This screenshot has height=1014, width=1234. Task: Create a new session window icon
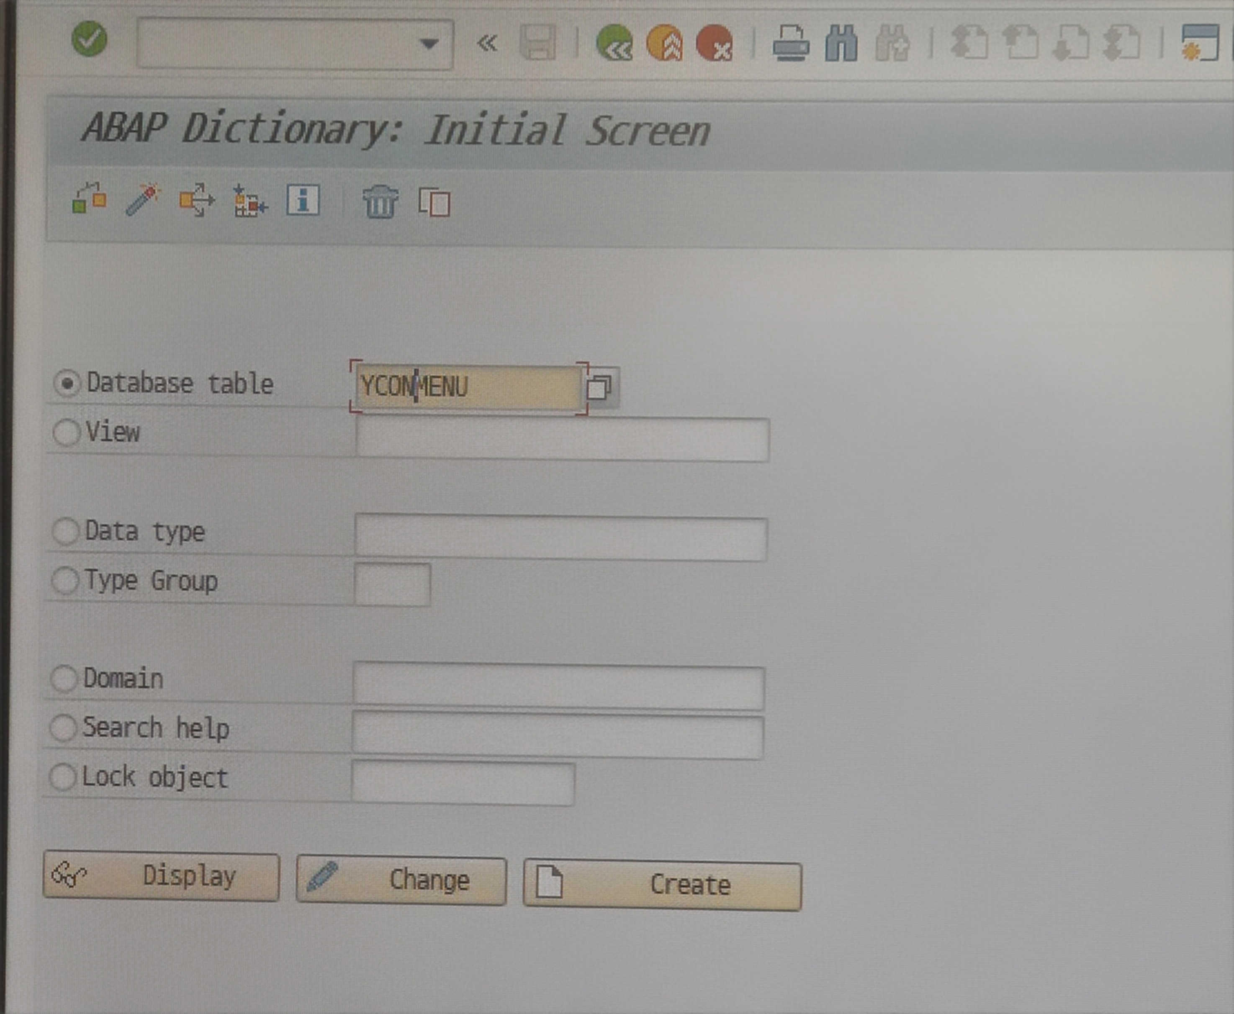(1200, 43)
